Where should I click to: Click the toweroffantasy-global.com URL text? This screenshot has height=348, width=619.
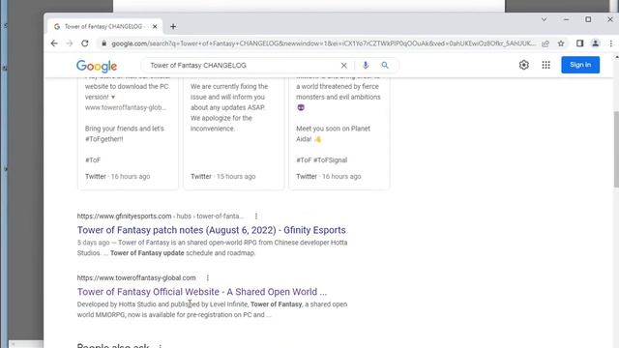tap(136, 277)
